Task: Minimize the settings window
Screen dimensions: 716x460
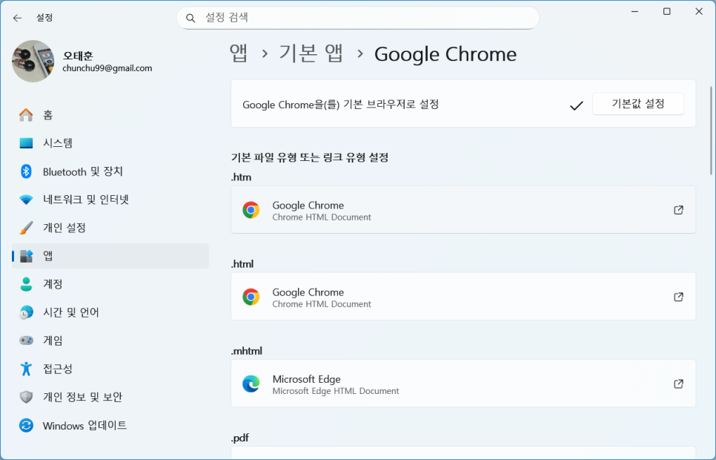Action: click(634, 11)
